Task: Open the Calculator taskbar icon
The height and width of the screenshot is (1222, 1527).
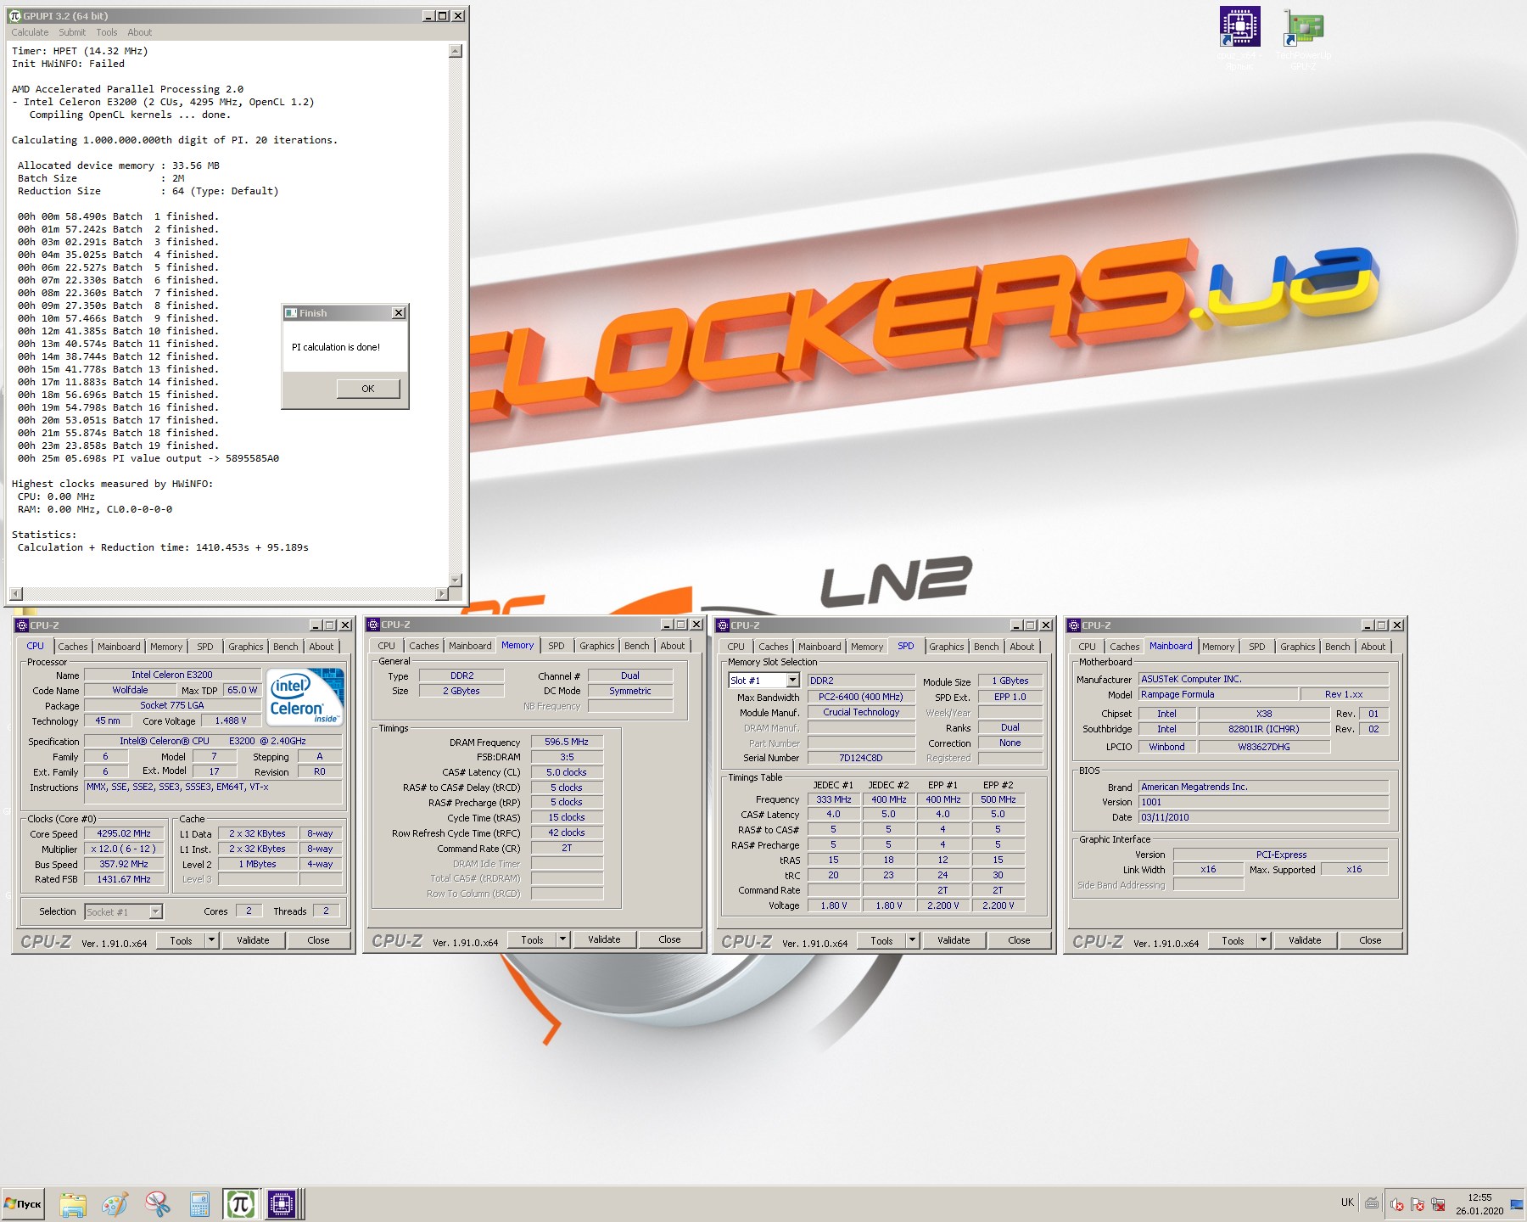Action: (x=199, y=1204)
